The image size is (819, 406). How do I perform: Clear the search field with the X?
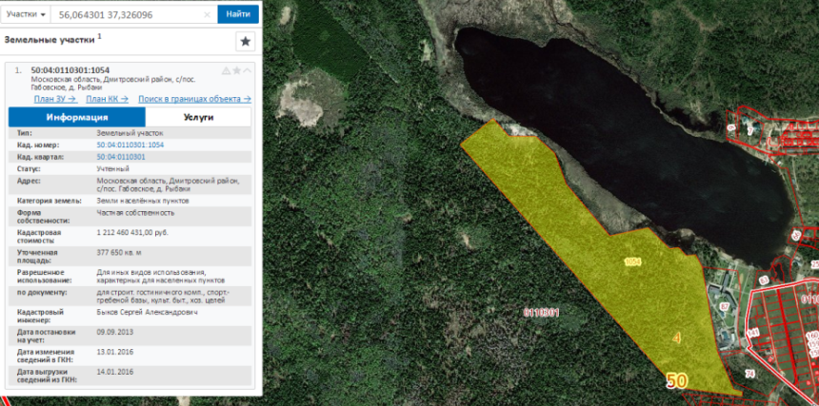[207, 14]
